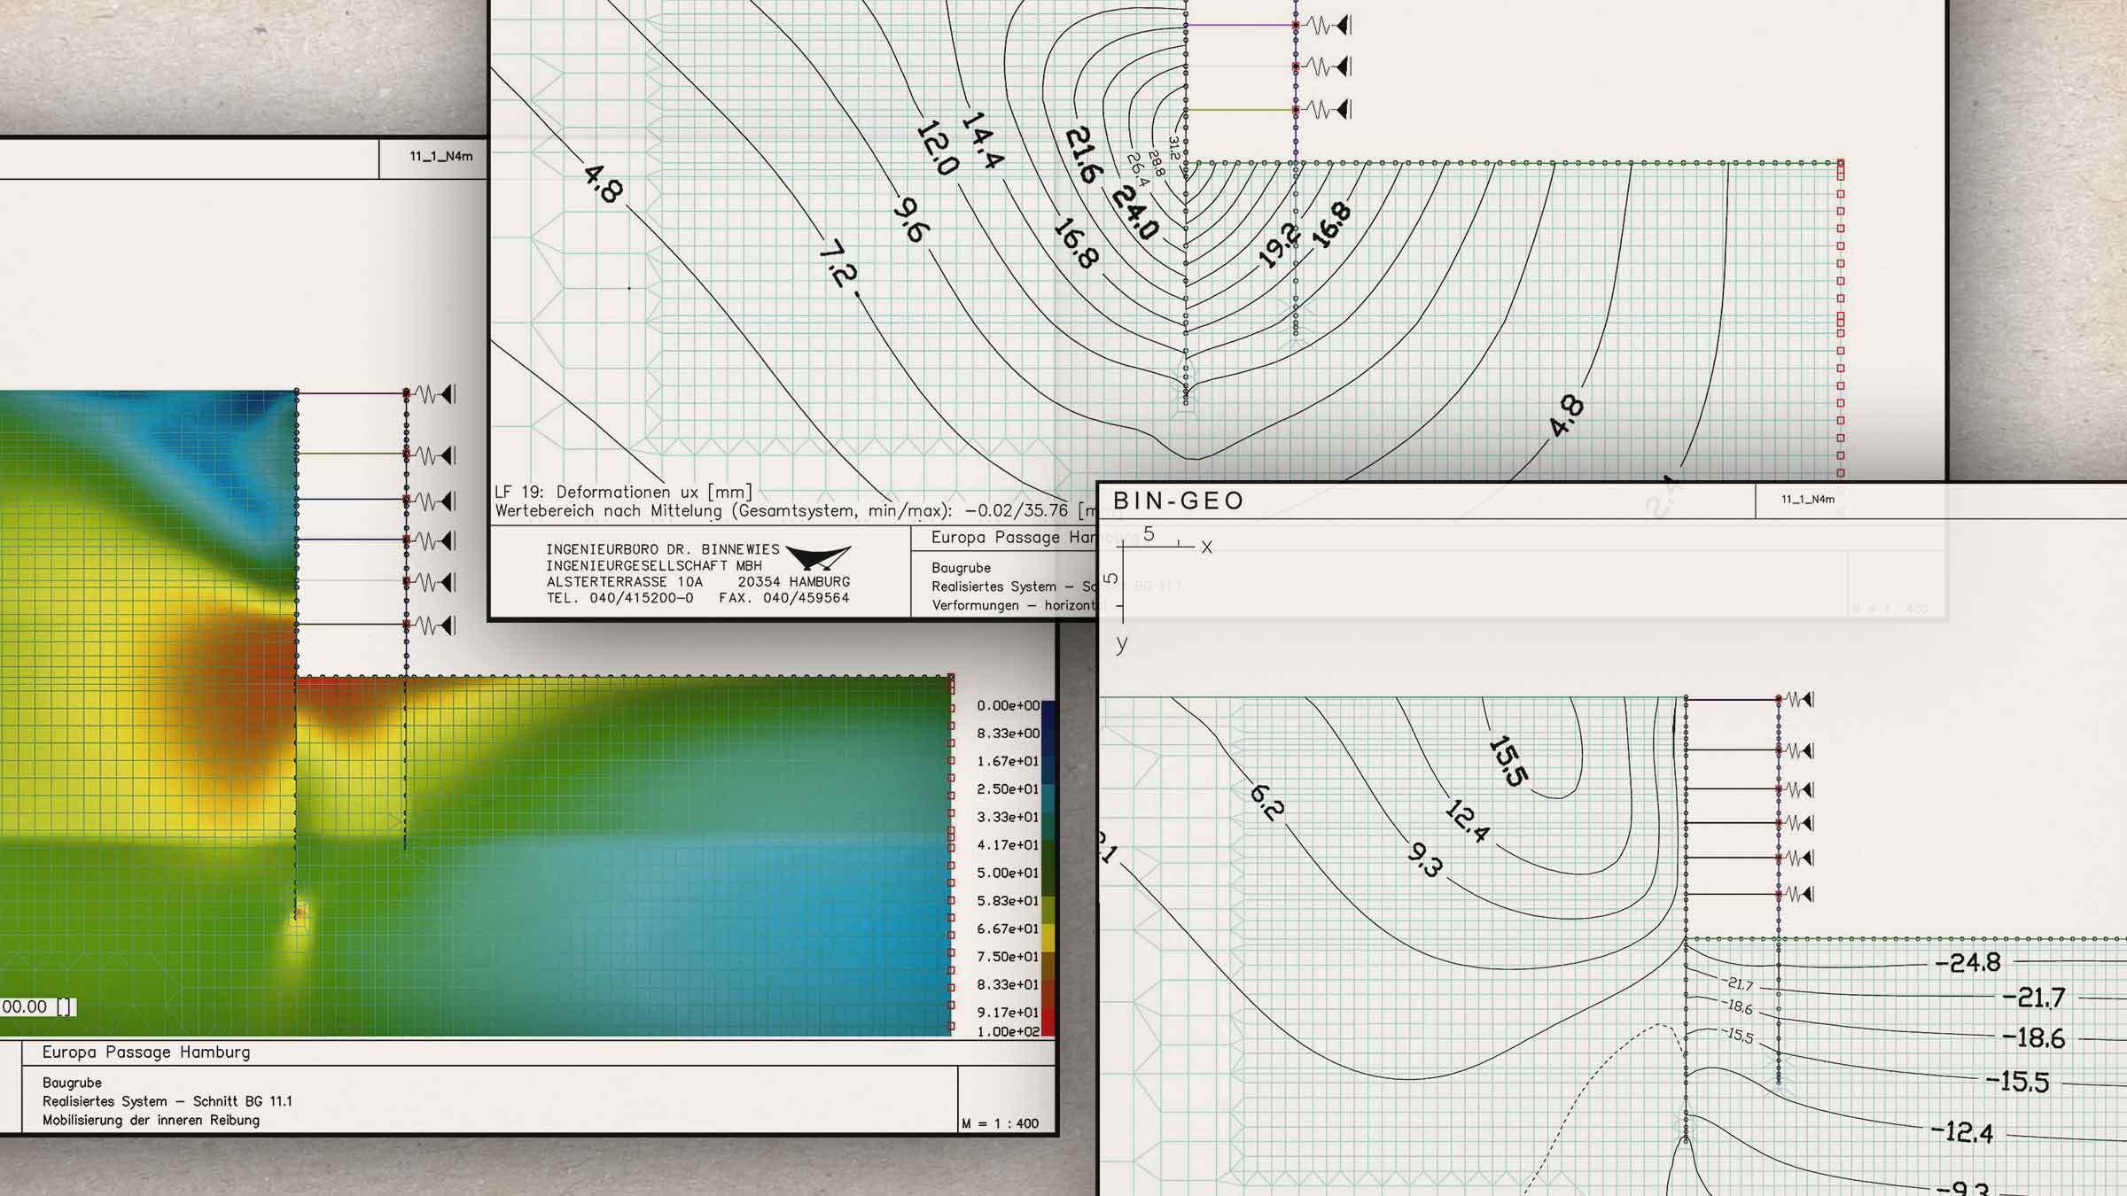The height and width of the screenshot is (1196, 2127).
Task: Select the 11_1_N4m label on the colour plot sheet
Action: [x=441, y=156]
